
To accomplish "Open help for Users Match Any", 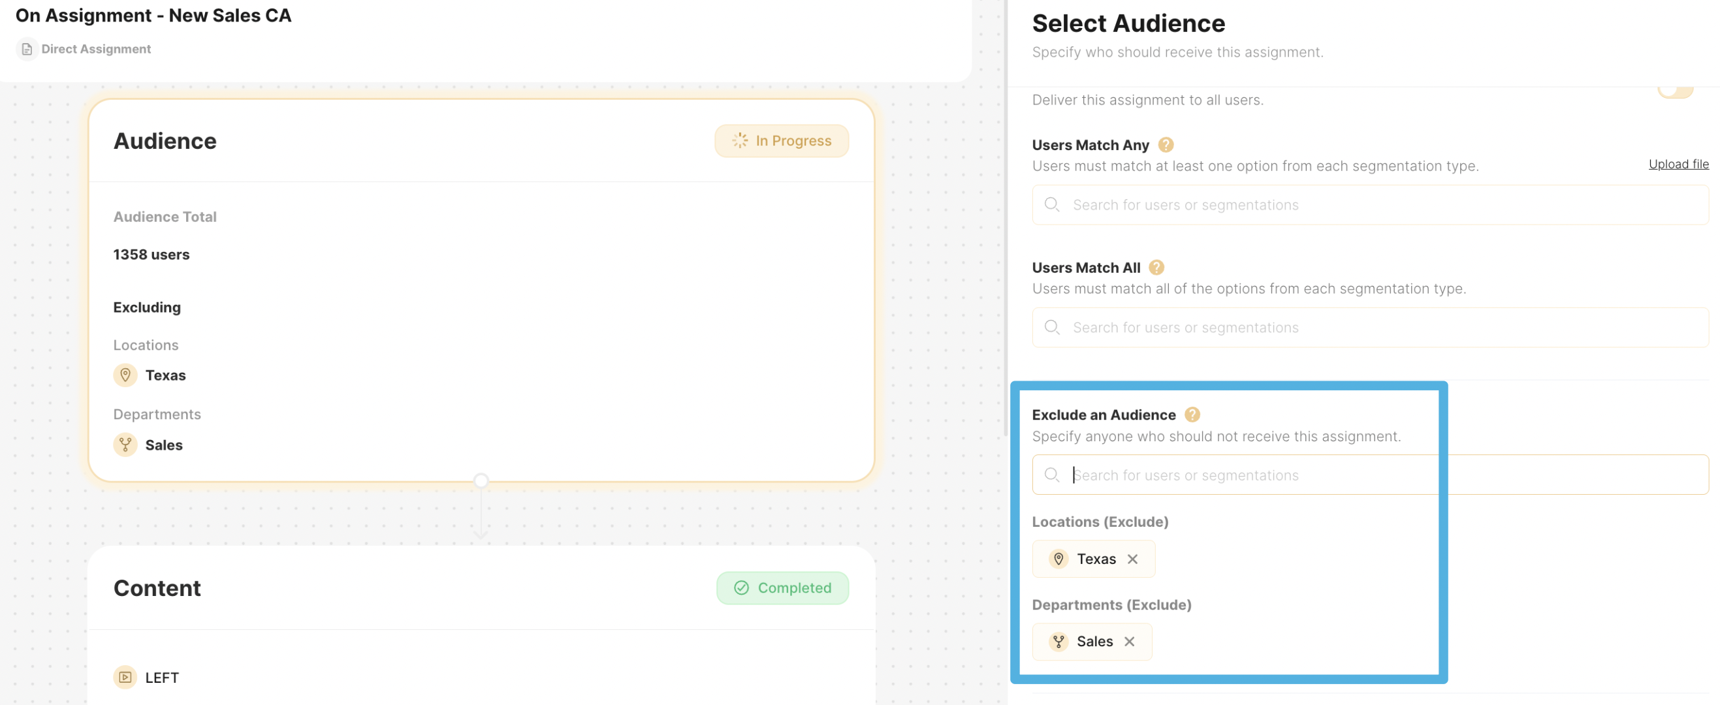I will pos(1166,145).
